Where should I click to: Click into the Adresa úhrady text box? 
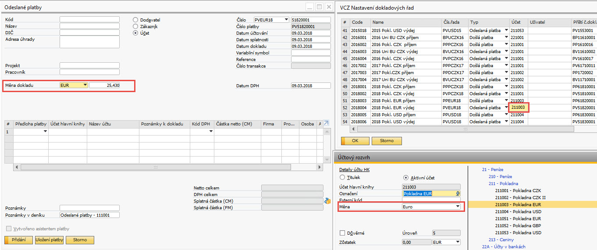click(89, 42)
